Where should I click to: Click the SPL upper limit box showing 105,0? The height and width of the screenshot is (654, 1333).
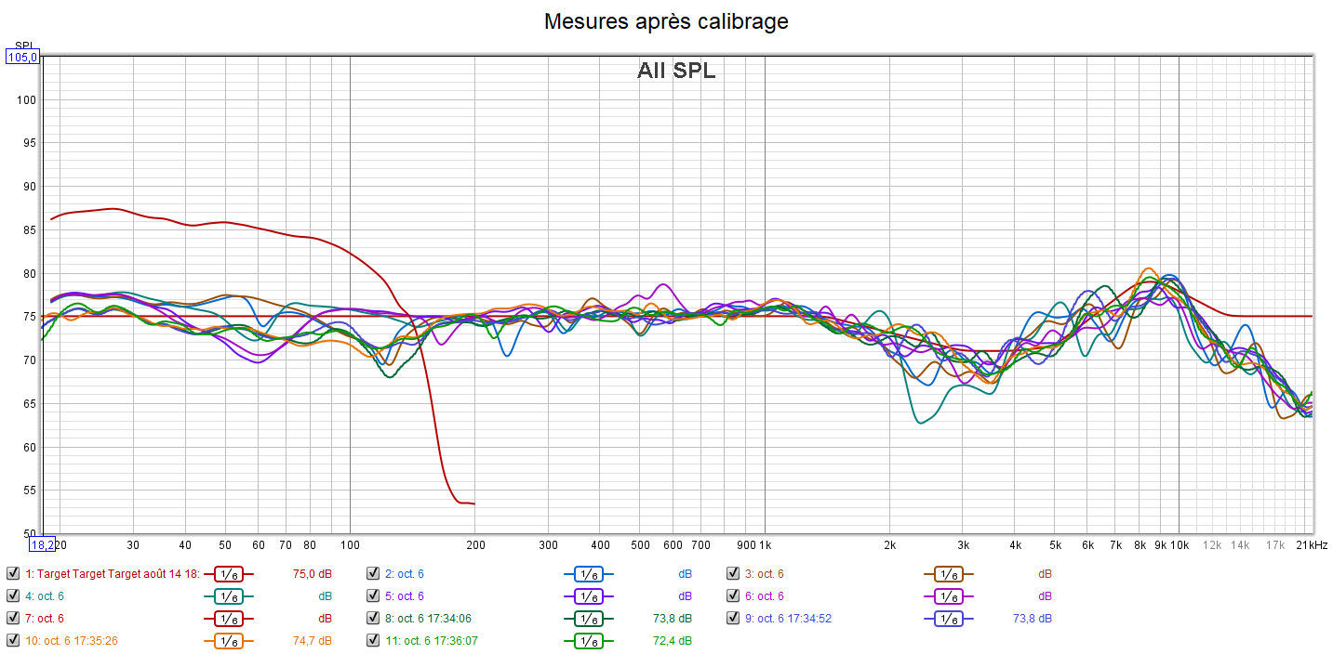tap(23, 58)
